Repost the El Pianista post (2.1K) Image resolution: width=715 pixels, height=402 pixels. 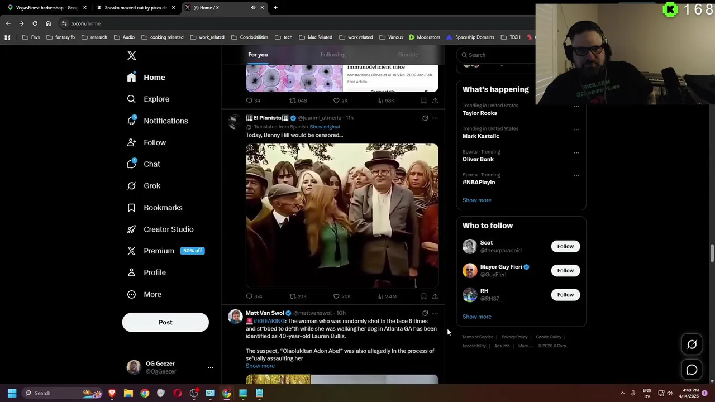pyautogui.click(x=298, y=296)
